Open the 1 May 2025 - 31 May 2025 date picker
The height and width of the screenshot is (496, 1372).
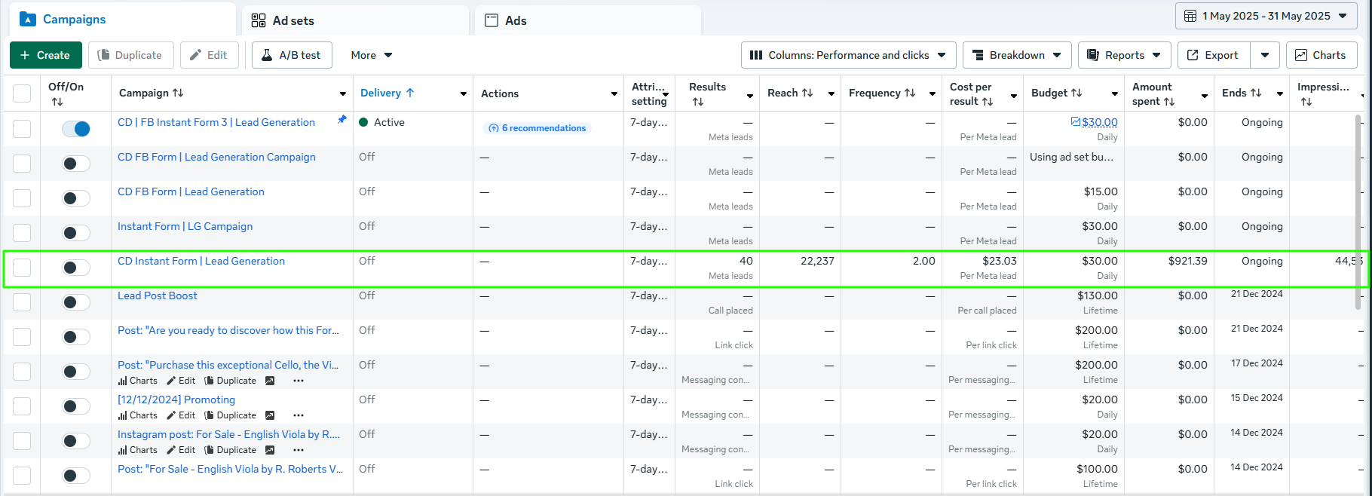pyautogui.click(x=1266, y=16)
